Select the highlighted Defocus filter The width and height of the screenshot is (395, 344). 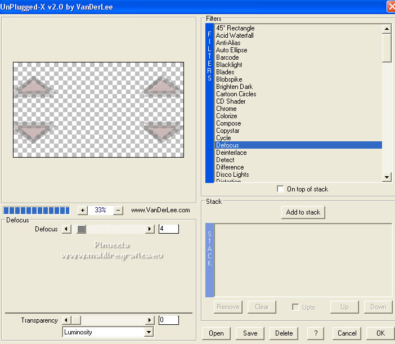click(x=299, y=145)
